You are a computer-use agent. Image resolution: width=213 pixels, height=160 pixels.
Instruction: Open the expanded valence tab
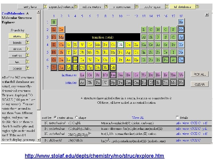[61, 7]
